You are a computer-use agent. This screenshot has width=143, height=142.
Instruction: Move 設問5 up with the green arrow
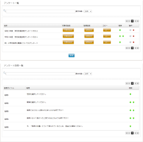(130, 126)
